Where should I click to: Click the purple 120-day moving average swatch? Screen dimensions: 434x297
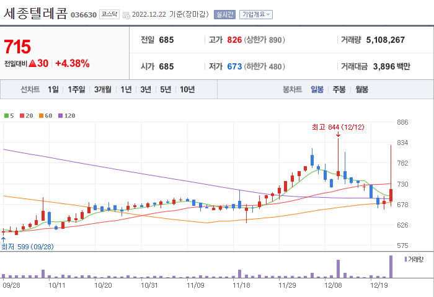60,116
